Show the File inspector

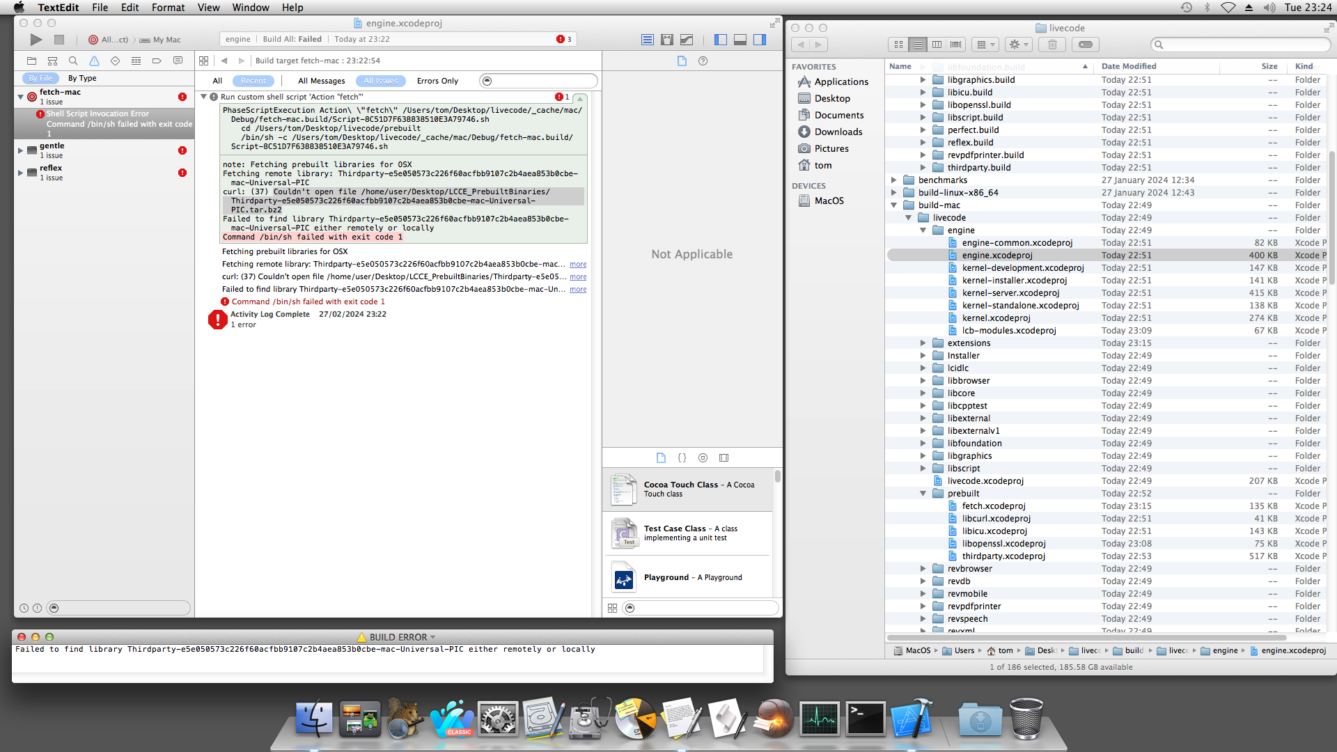pyautogui.click(x=682, y=61)
